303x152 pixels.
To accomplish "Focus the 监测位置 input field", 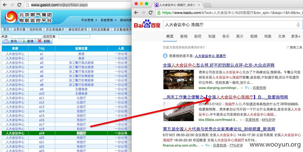I will (74, 36).
